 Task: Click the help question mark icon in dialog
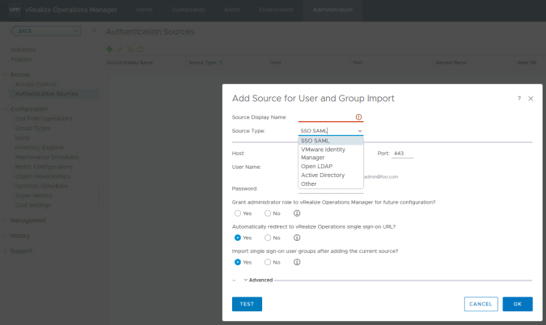pos(518,98)
